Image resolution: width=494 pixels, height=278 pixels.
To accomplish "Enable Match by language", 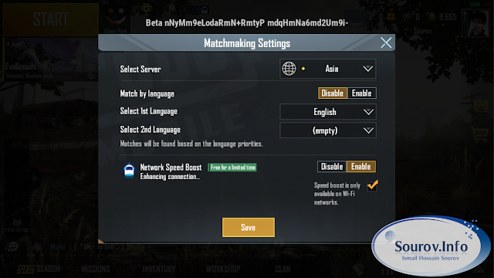I will 361,93.
